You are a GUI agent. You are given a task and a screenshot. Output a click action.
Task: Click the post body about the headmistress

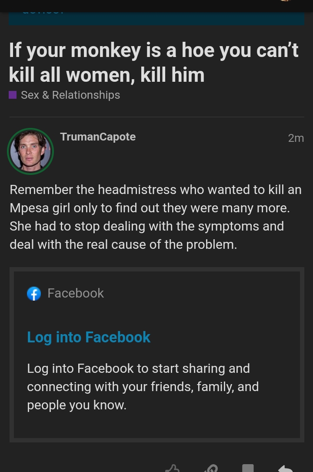click(x=155, y=217)
